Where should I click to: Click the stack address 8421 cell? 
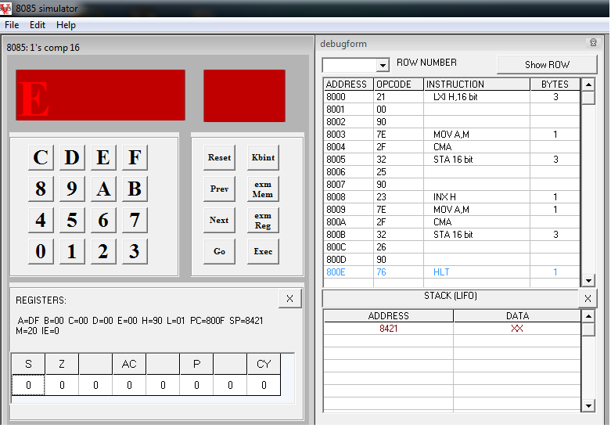pyautogui.click(x=389, y=329)
